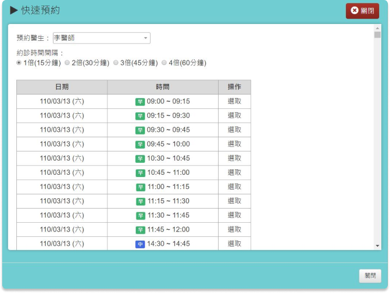The image size is (390, 293).
Task: Click the scrollbar up arrow
Action: (x=377, y=28)
